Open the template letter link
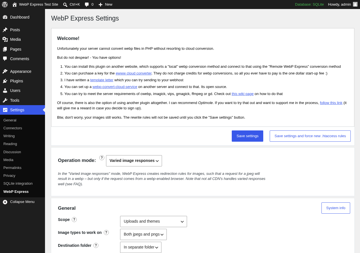Viewport: 360px width, 253px height. (102, 80)
